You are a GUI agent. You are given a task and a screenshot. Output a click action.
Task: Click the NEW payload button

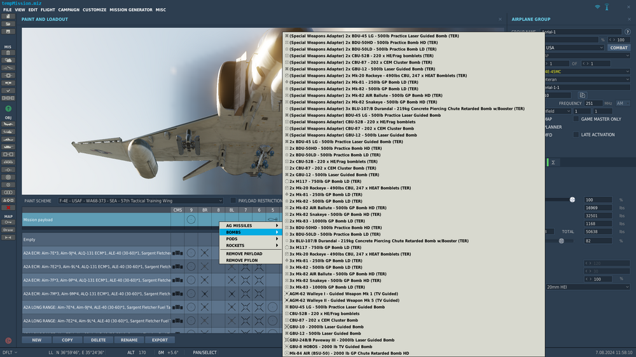click(x=36, y=340)
